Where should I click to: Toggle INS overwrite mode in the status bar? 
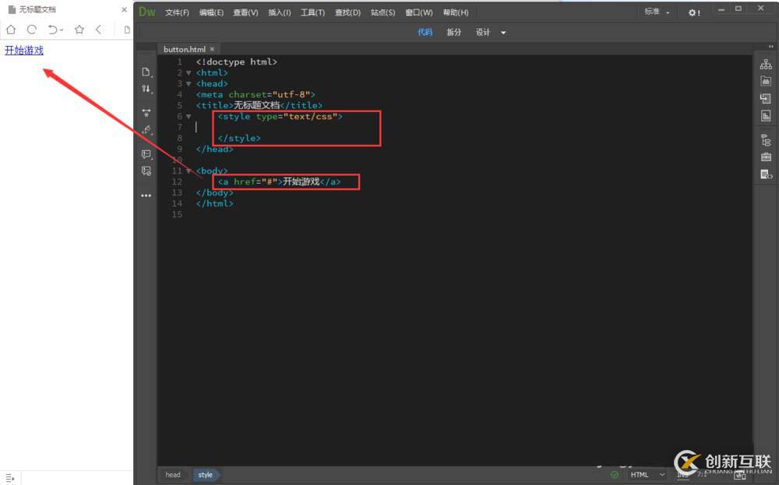tap(683, 474)
